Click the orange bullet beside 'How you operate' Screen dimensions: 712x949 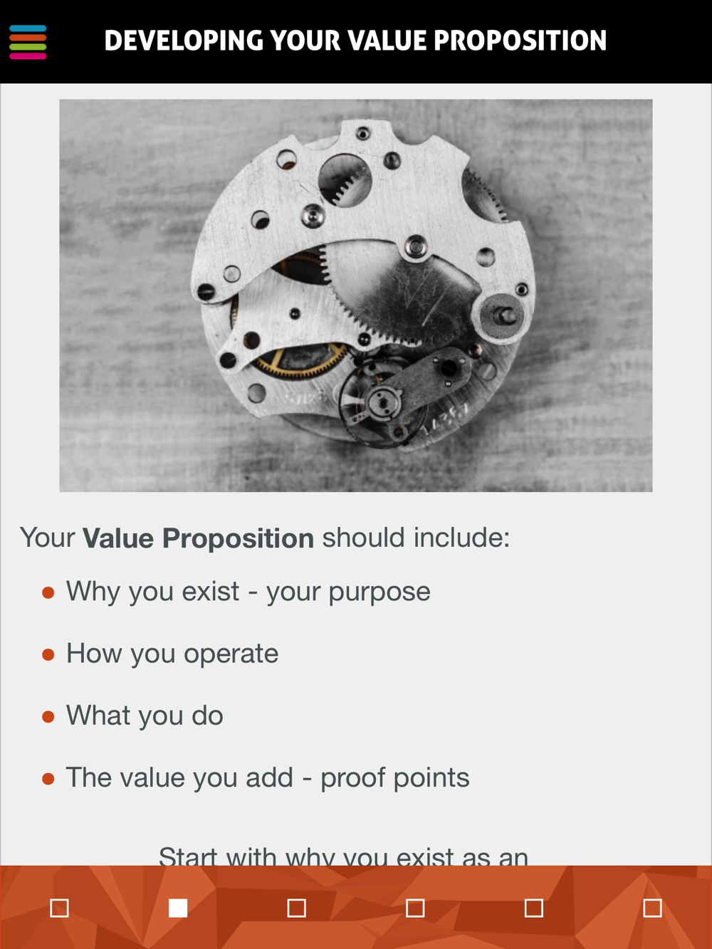[48, 654]
